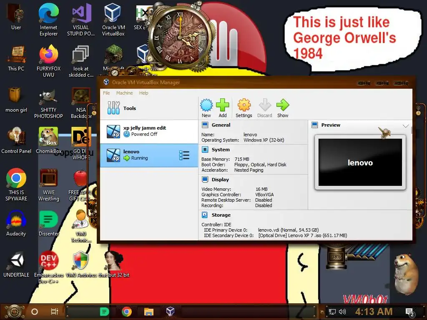
Task: Open the VM0 Antivirus shield icon
Action: point(81,265)
